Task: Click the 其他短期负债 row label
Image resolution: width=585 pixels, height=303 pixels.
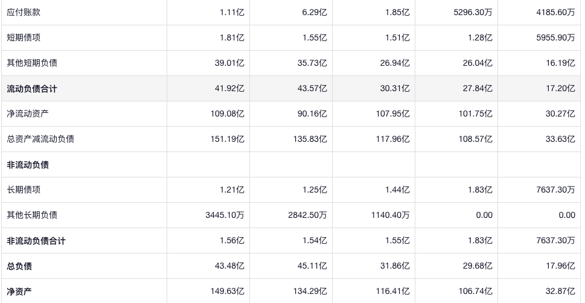Action: tap(32, 63)
